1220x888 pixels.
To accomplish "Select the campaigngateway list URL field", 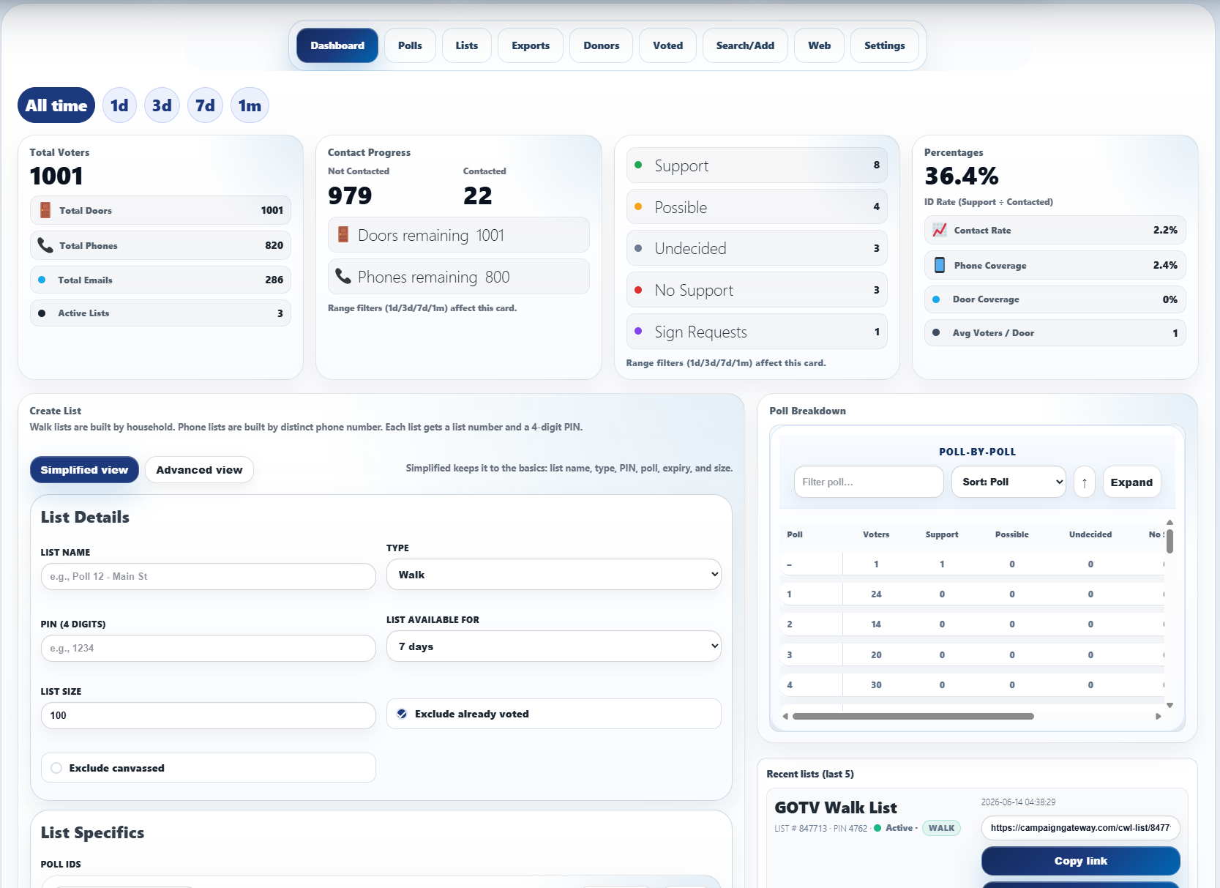I will pos(1081,828).
